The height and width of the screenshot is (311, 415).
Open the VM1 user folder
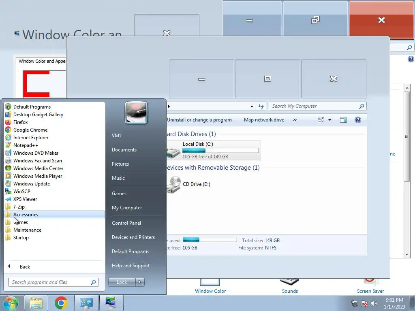[x=116, y=135]
